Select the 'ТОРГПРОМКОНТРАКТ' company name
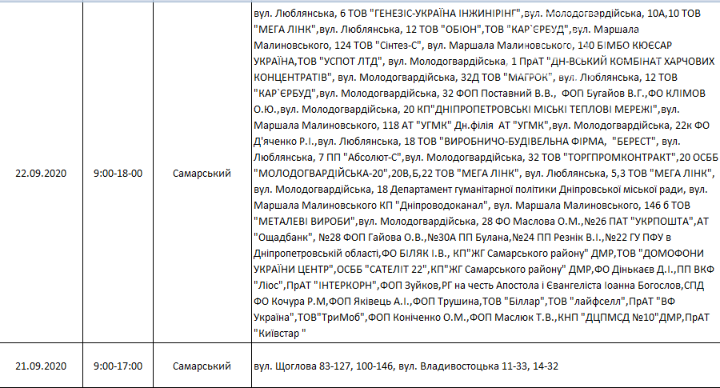 point(615,156)
